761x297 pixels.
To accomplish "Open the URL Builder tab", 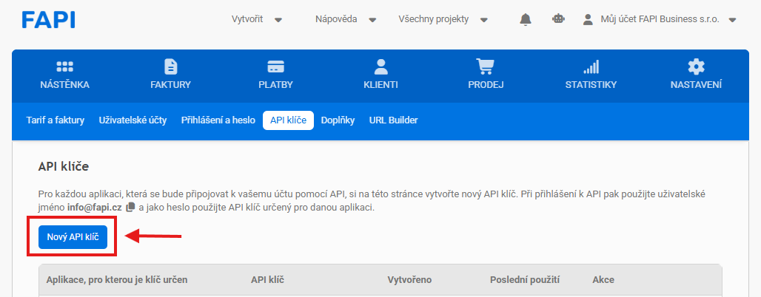I will 393,120.
